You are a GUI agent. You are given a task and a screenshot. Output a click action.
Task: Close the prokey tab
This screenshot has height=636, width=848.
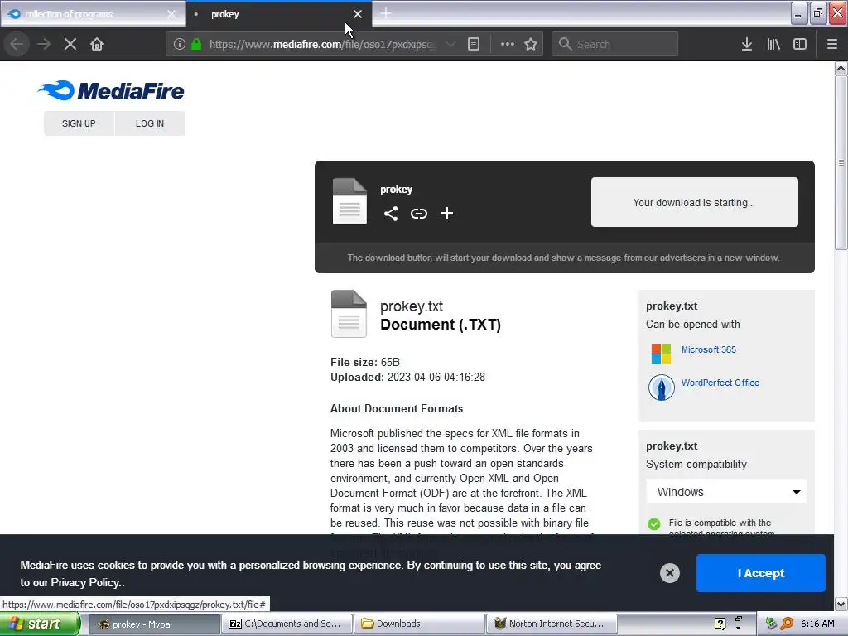(x=358, y=15)
